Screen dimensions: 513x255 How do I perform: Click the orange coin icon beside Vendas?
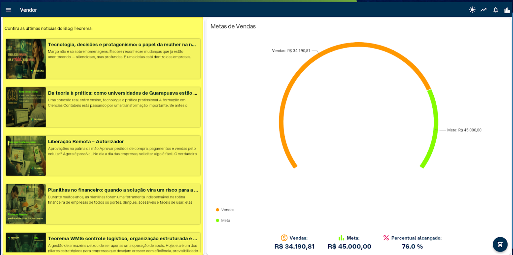[284, 238]
